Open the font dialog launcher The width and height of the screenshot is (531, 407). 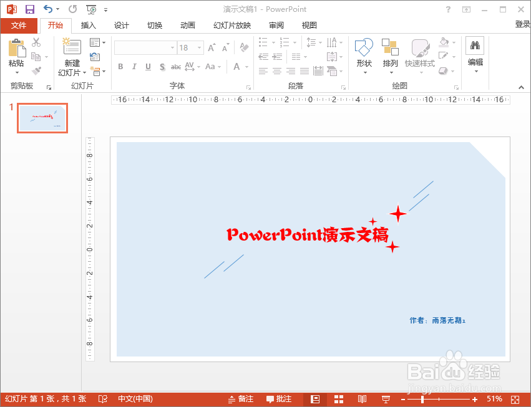click(x=248, y=88)
